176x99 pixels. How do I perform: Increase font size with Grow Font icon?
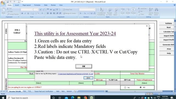pyautogui.click(x=41, y=10)
